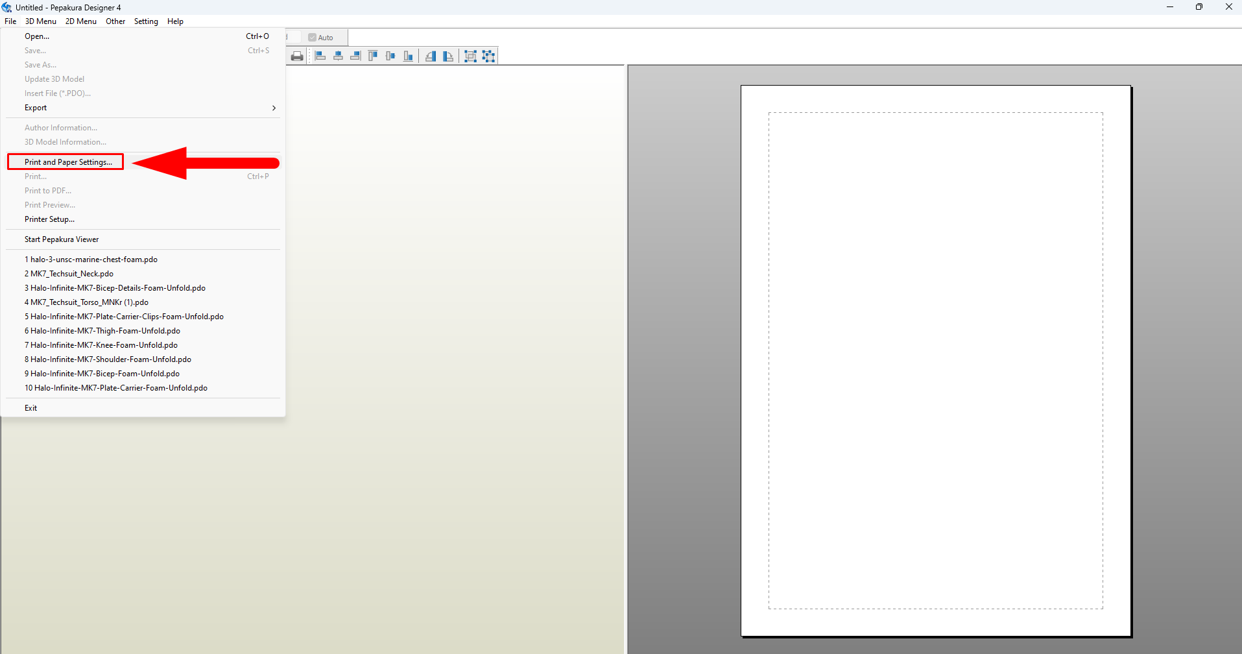Center parts vertically using align icon

pyautogui.click(x=390, y=56)
